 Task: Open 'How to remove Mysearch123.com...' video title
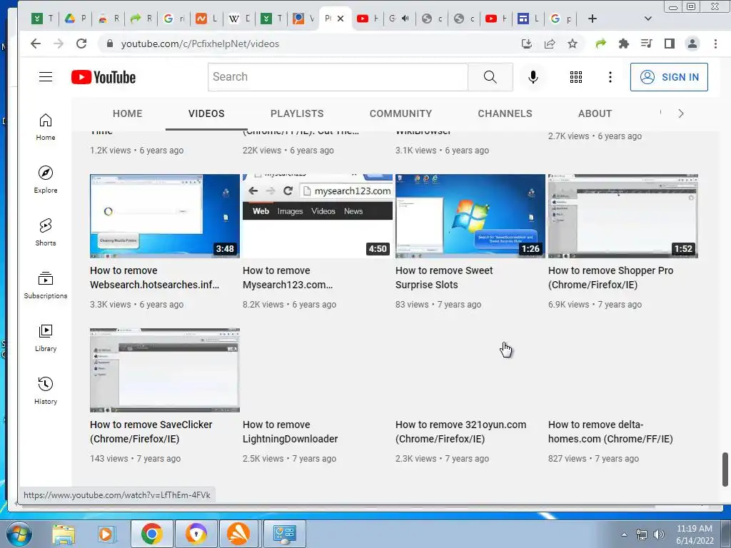pyautogui.click(x=287, y=278)
